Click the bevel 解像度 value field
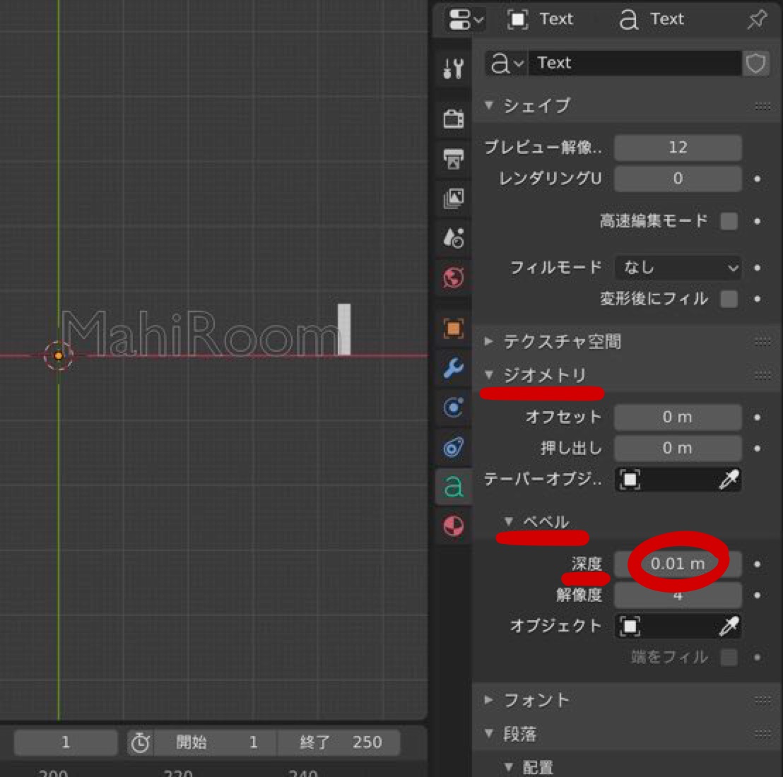Viewport: 783px width, 777px height. [677, 595]
